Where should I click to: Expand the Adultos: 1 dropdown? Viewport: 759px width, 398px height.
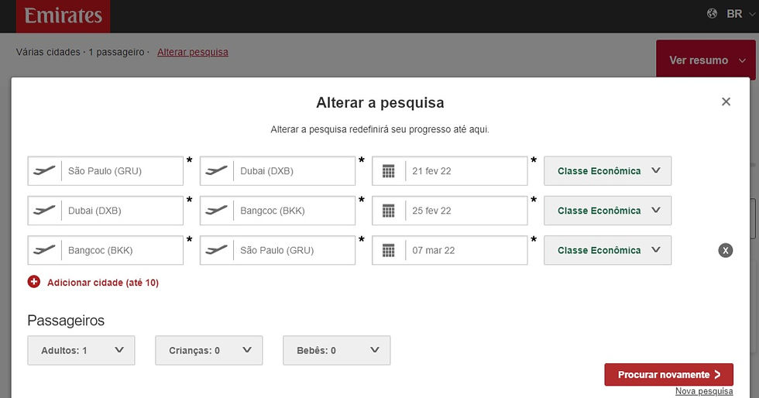point(81,350)
